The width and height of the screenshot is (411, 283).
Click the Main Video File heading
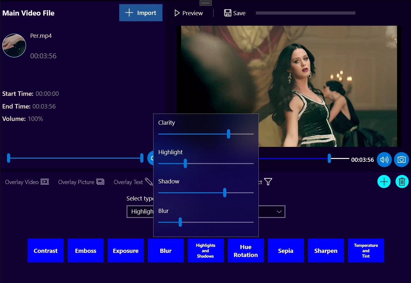pos(28,13)
